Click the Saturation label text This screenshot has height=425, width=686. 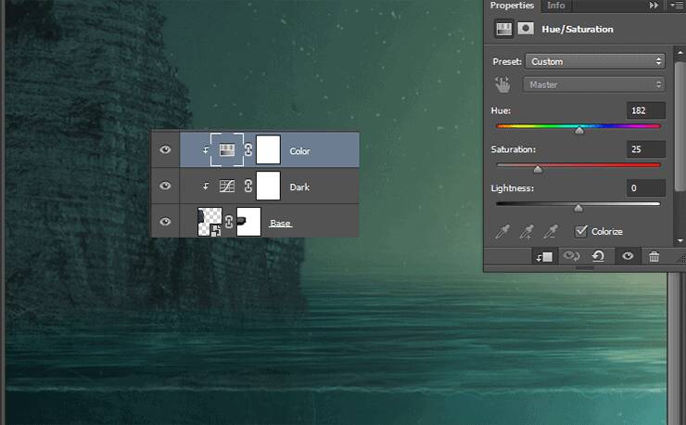coord(514,149)
